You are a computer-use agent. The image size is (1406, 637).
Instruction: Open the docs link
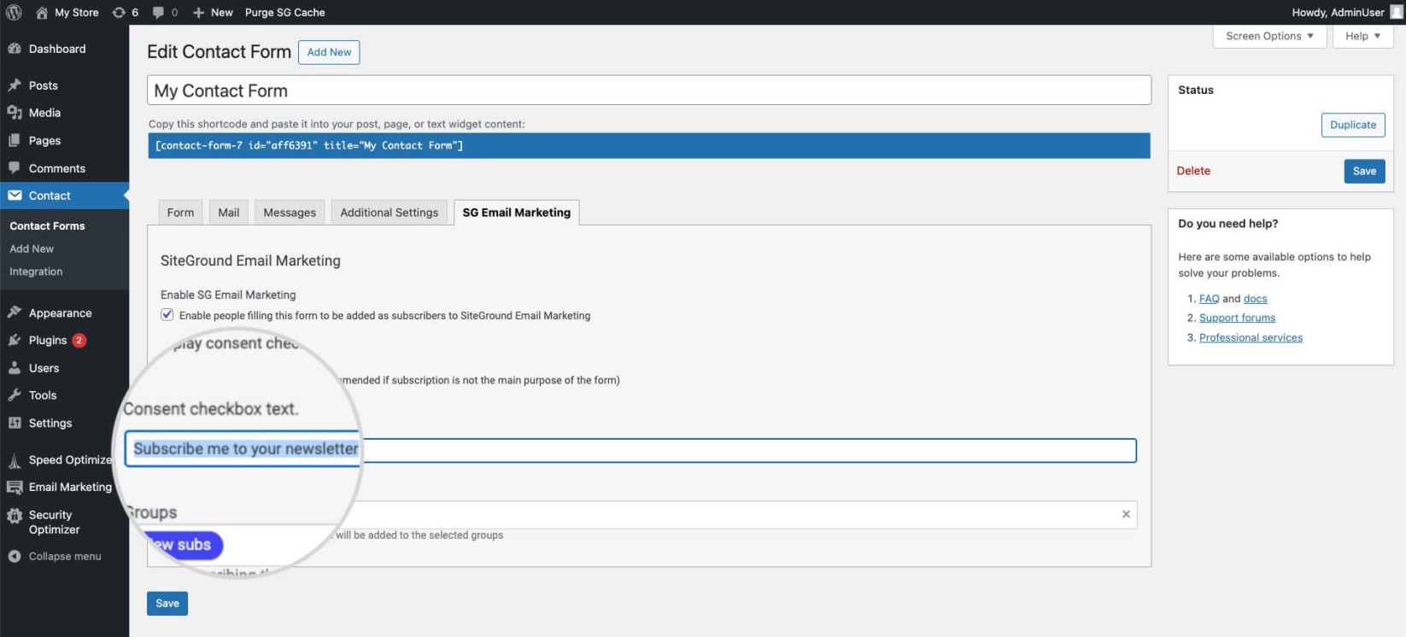(1255, 299)
